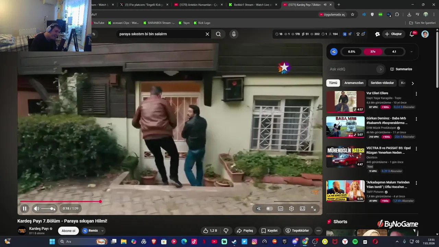Screen dimensions: 439x247
Task: Open a new browser tab
Action: pos(339,5)
